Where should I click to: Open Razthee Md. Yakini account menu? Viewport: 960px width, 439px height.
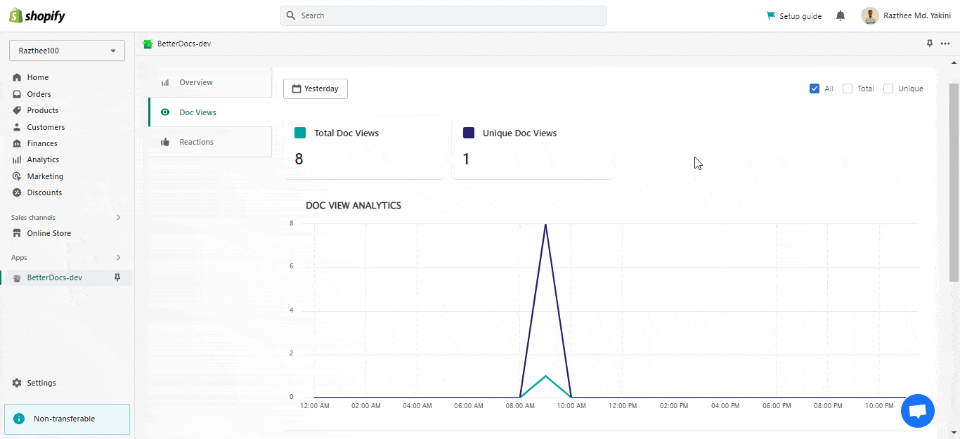click(907, 15)
